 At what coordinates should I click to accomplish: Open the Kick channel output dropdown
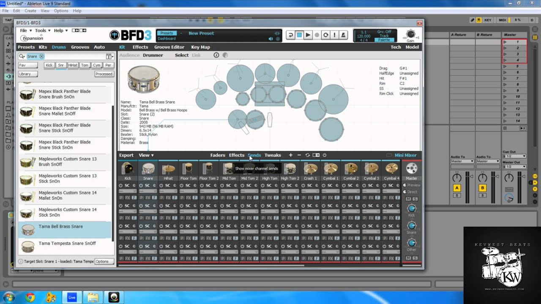(x=128, y=191)
